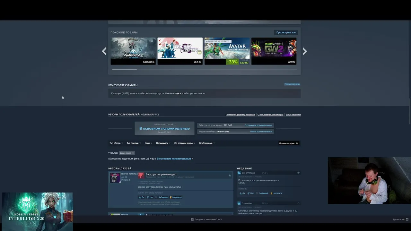Go to previous similar items with left arrow
The image size is (411, 231).
pyautogui.click(x=104, y=51)
